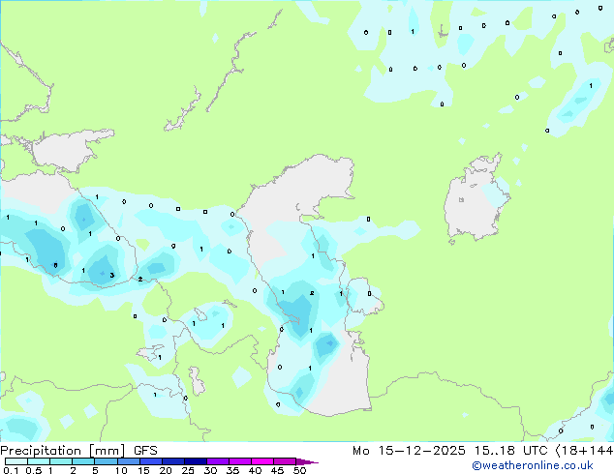Click legend scale label '20'
The height and width of the screenshot is (474, 614).
(x=166, y=470)
